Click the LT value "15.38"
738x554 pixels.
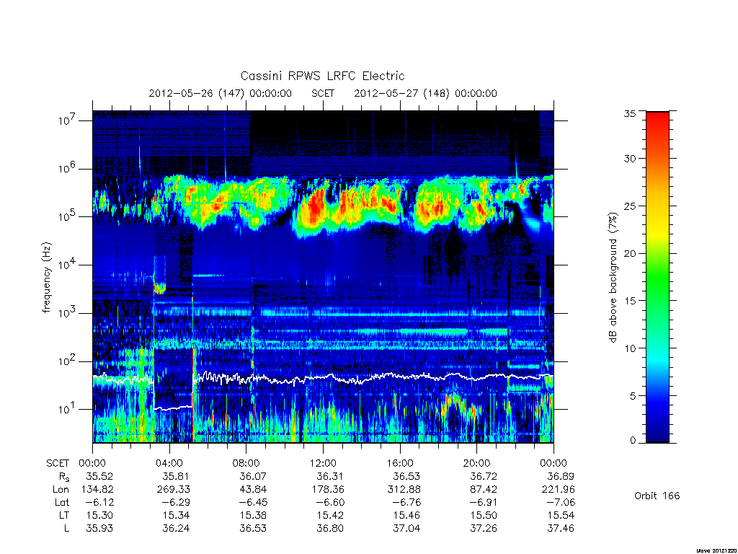click(x=253, y=515)
